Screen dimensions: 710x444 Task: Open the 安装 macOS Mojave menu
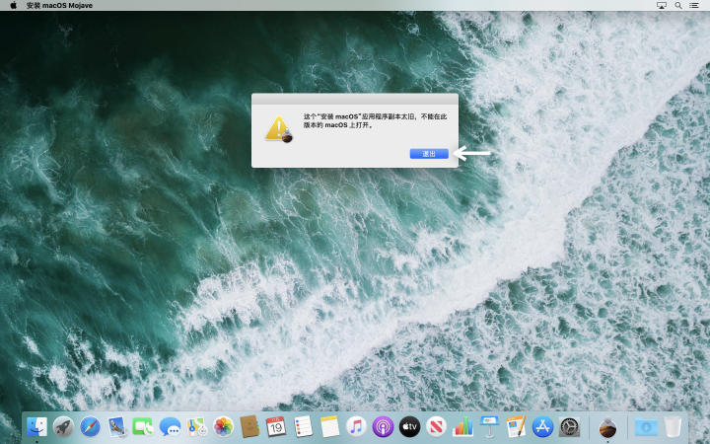[x=59, y=6]
